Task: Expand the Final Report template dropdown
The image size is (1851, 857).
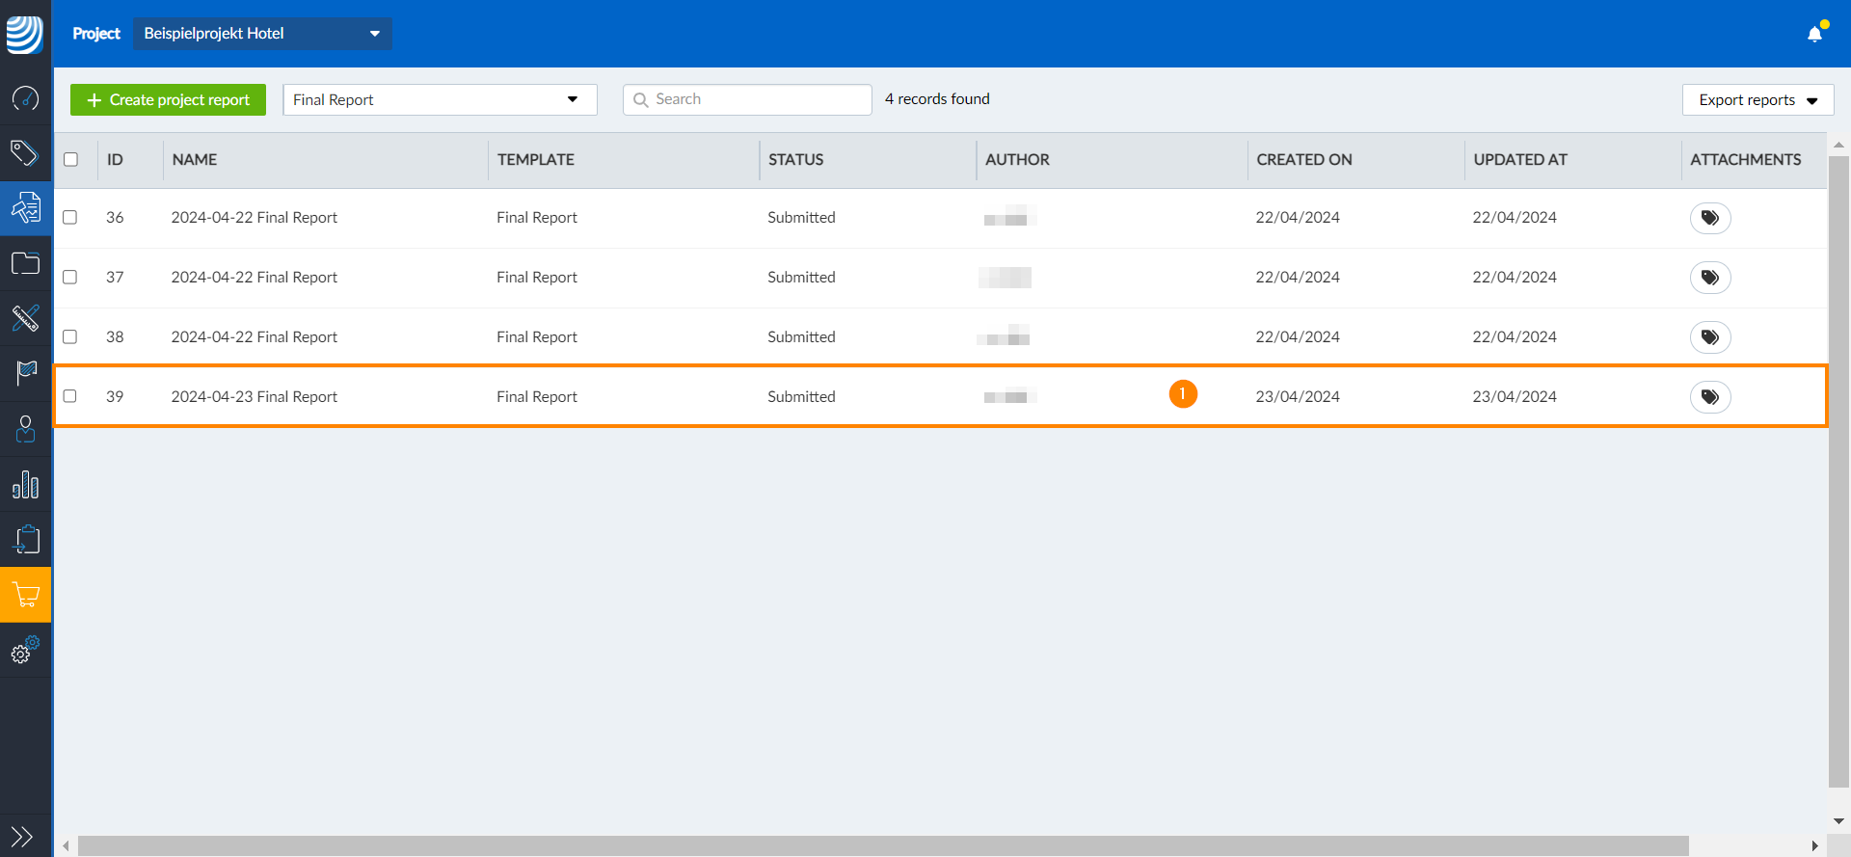Action: pyautogui.click(x=440, y=99)
